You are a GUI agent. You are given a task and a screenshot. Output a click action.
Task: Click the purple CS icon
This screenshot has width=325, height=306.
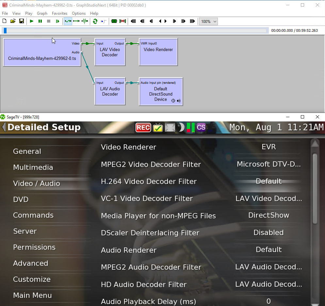(201, 127)
